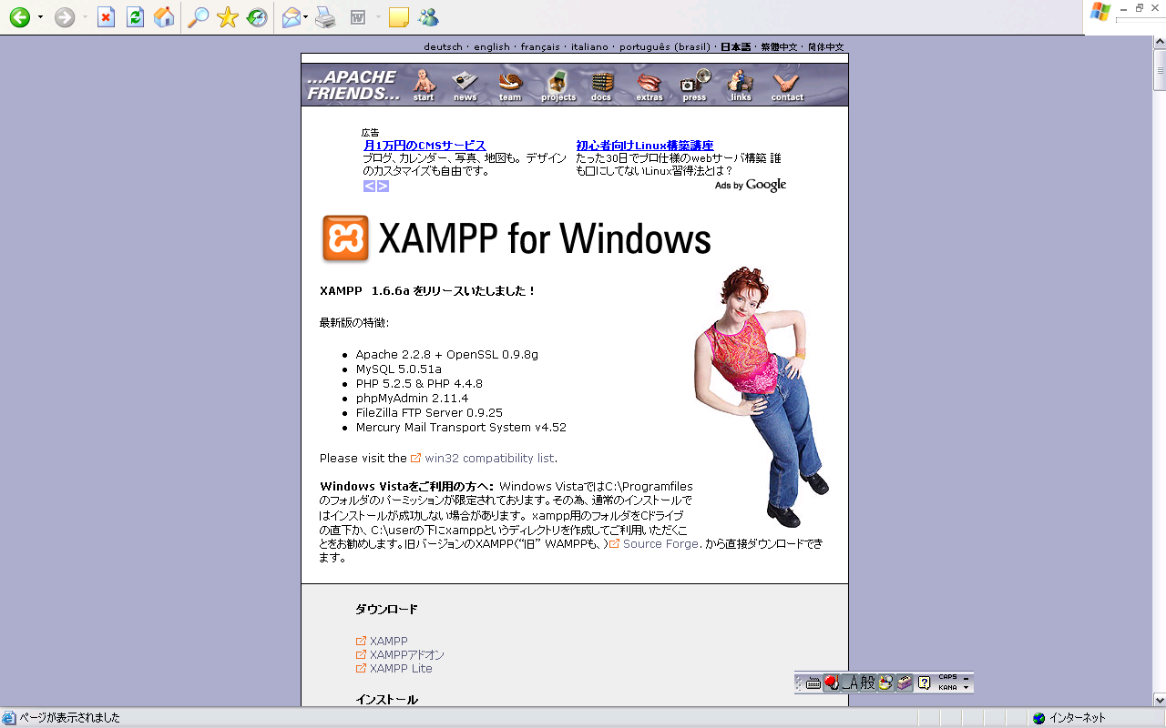Open the XAMPP Lite download link
Viewport: 1166px width, 728px height.
(401, 669)
